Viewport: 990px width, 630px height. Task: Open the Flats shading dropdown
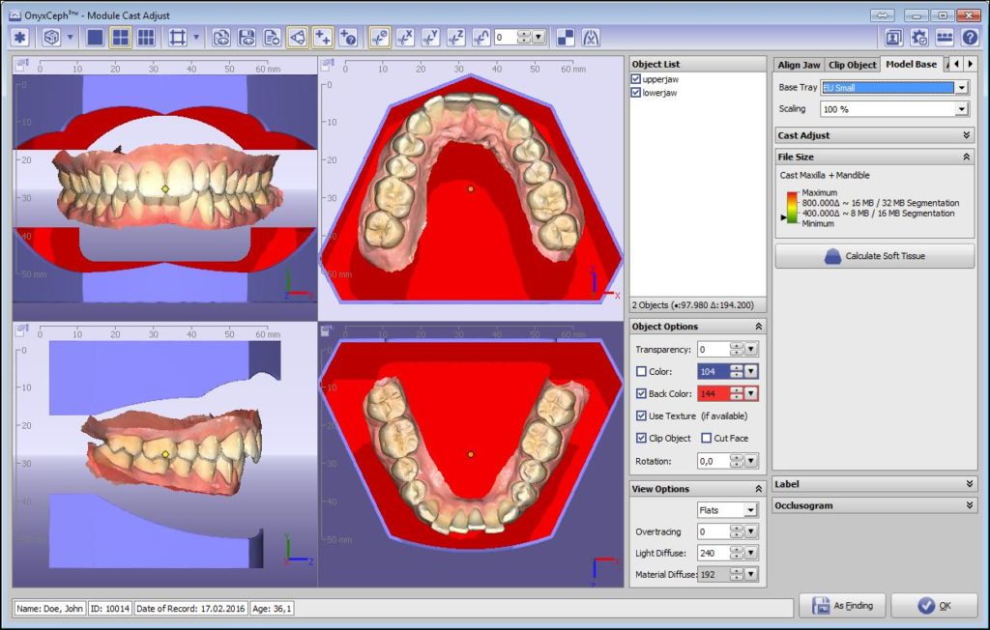750,510
